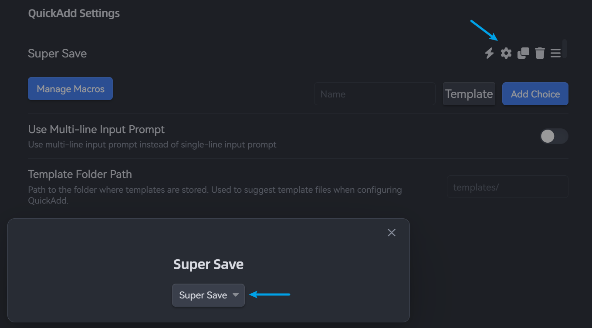Select the Super Save choice name in list

(58, 54)
